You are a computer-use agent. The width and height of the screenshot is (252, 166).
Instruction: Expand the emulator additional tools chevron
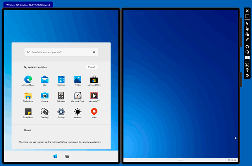tap(247, 76)
